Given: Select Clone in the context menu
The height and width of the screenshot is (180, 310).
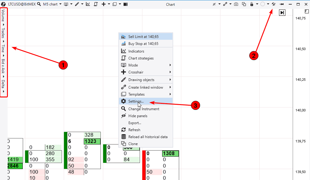Looking at the screenshot, I should pos(146,144).
